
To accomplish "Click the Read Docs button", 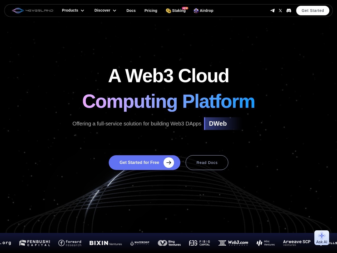I will tap(207, 163).
